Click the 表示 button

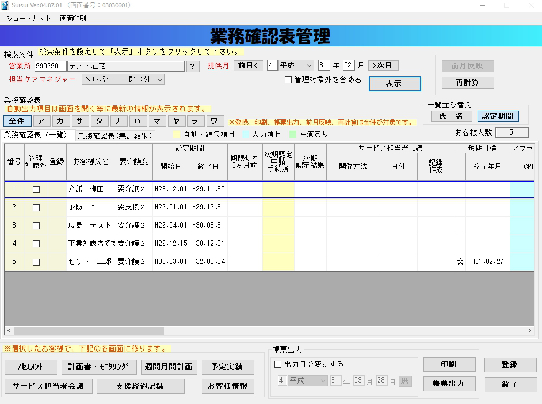pyautogui.click(x=394, y=83)
